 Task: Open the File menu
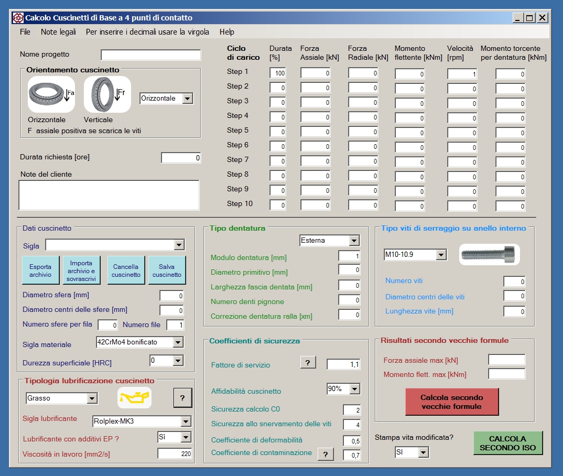[x=25, y=32]
